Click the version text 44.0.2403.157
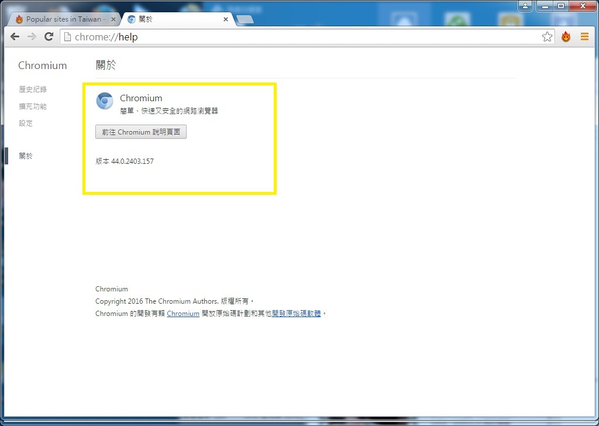Image resolution: width=599 pixels, height=426 pixels. tap(132, 162)
